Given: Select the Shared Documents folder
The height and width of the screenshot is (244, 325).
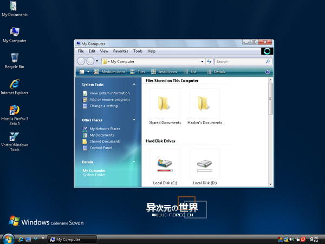Looking at the screenshot, I should click(165, 107).
